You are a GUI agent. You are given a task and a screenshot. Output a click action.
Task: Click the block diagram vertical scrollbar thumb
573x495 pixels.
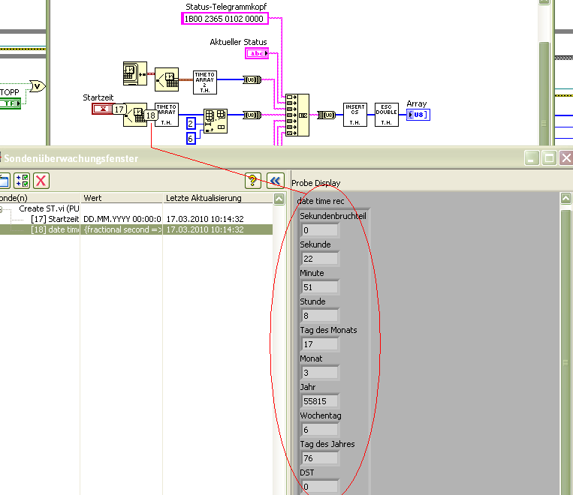pyautogui.click(x=544, y=93)
